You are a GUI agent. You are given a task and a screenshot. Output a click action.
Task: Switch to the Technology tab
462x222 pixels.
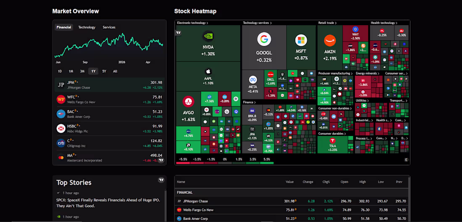87,27
